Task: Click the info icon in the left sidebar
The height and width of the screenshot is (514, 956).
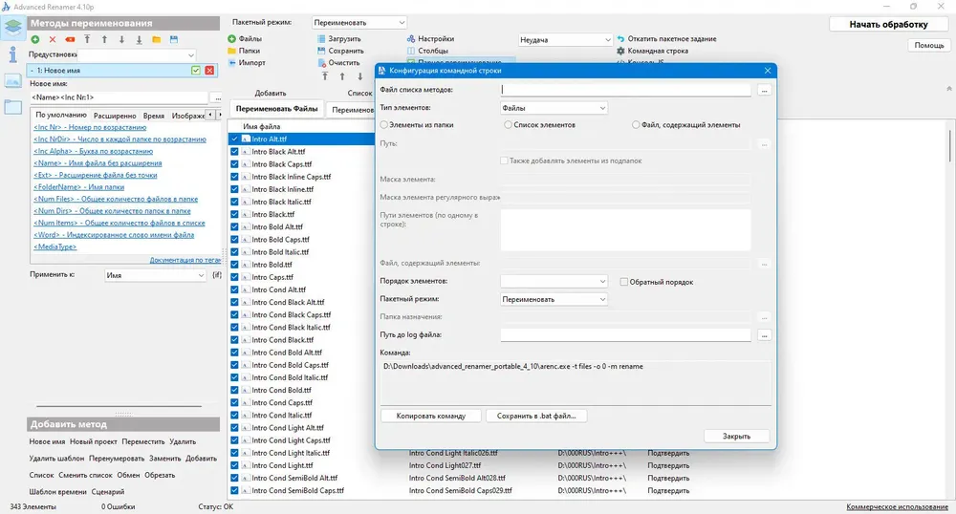Action: coord(12,54)
